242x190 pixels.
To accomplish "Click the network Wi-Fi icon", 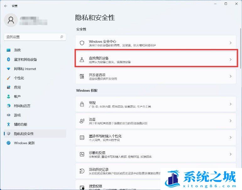I will (x=8, y=69).
